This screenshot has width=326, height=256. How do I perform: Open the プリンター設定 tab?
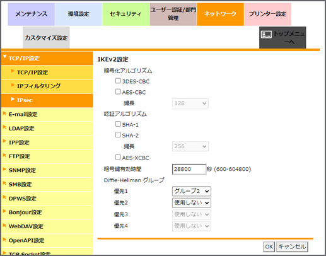coord(267,14)
